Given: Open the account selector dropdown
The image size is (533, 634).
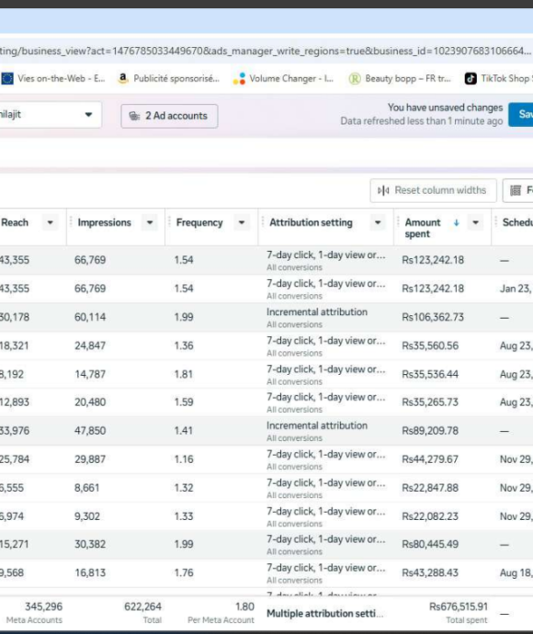Looking at the screenshot, I should click(51, 115).
